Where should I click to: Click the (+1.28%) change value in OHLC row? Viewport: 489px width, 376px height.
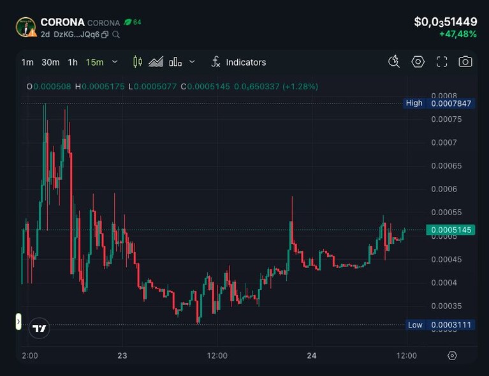pyautogui.click(x=300, y=87)
